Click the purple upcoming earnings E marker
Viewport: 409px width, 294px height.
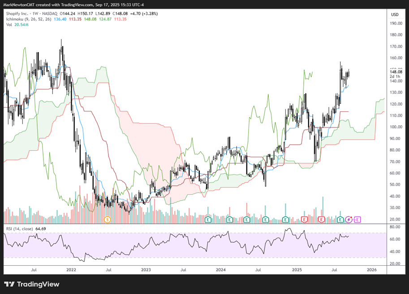[x=357, y=219]
